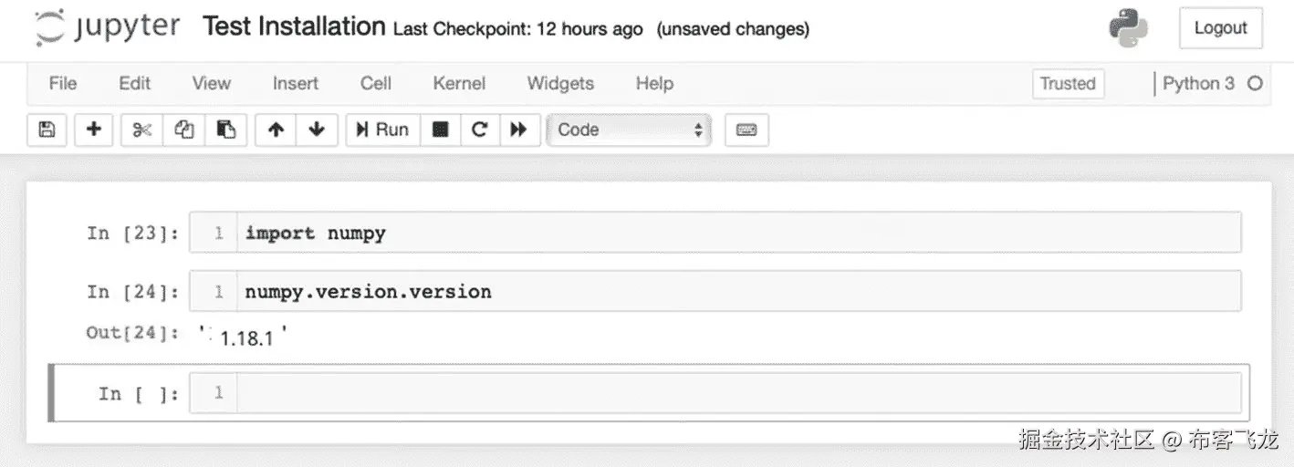Viewport: 1294px width, 467px height.
Task: Click the empty code cell input
Action: [738, 393]
